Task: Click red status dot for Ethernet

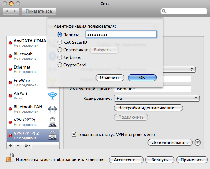Action: coord(10,69)
